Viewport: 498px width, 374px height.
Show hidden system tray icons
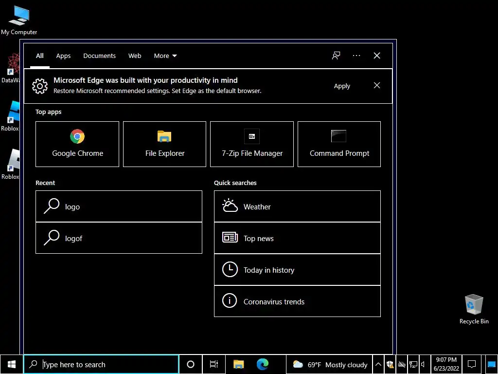(x=378, y=364)
